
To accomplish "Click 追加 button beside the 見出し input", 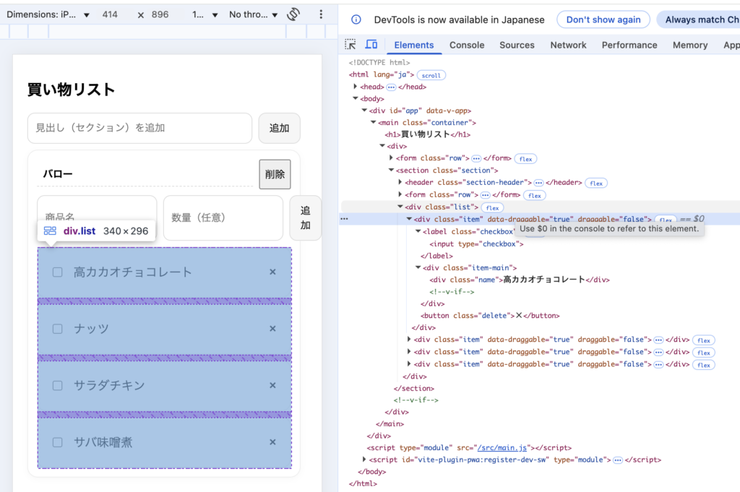I will pos(279,128).
